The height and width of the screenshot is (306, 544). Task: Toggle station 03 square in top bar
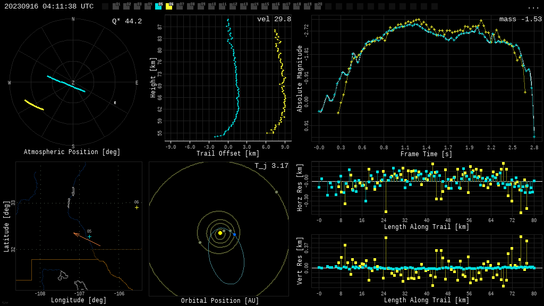(137, 6)
